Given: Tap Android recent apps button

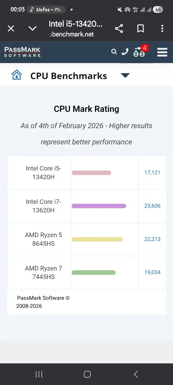Looking at the screenshot, I should (x=39, y=374).
